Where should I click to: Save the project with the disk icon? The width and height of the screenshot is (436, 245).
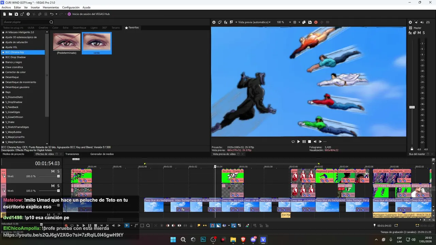[16, 14]
